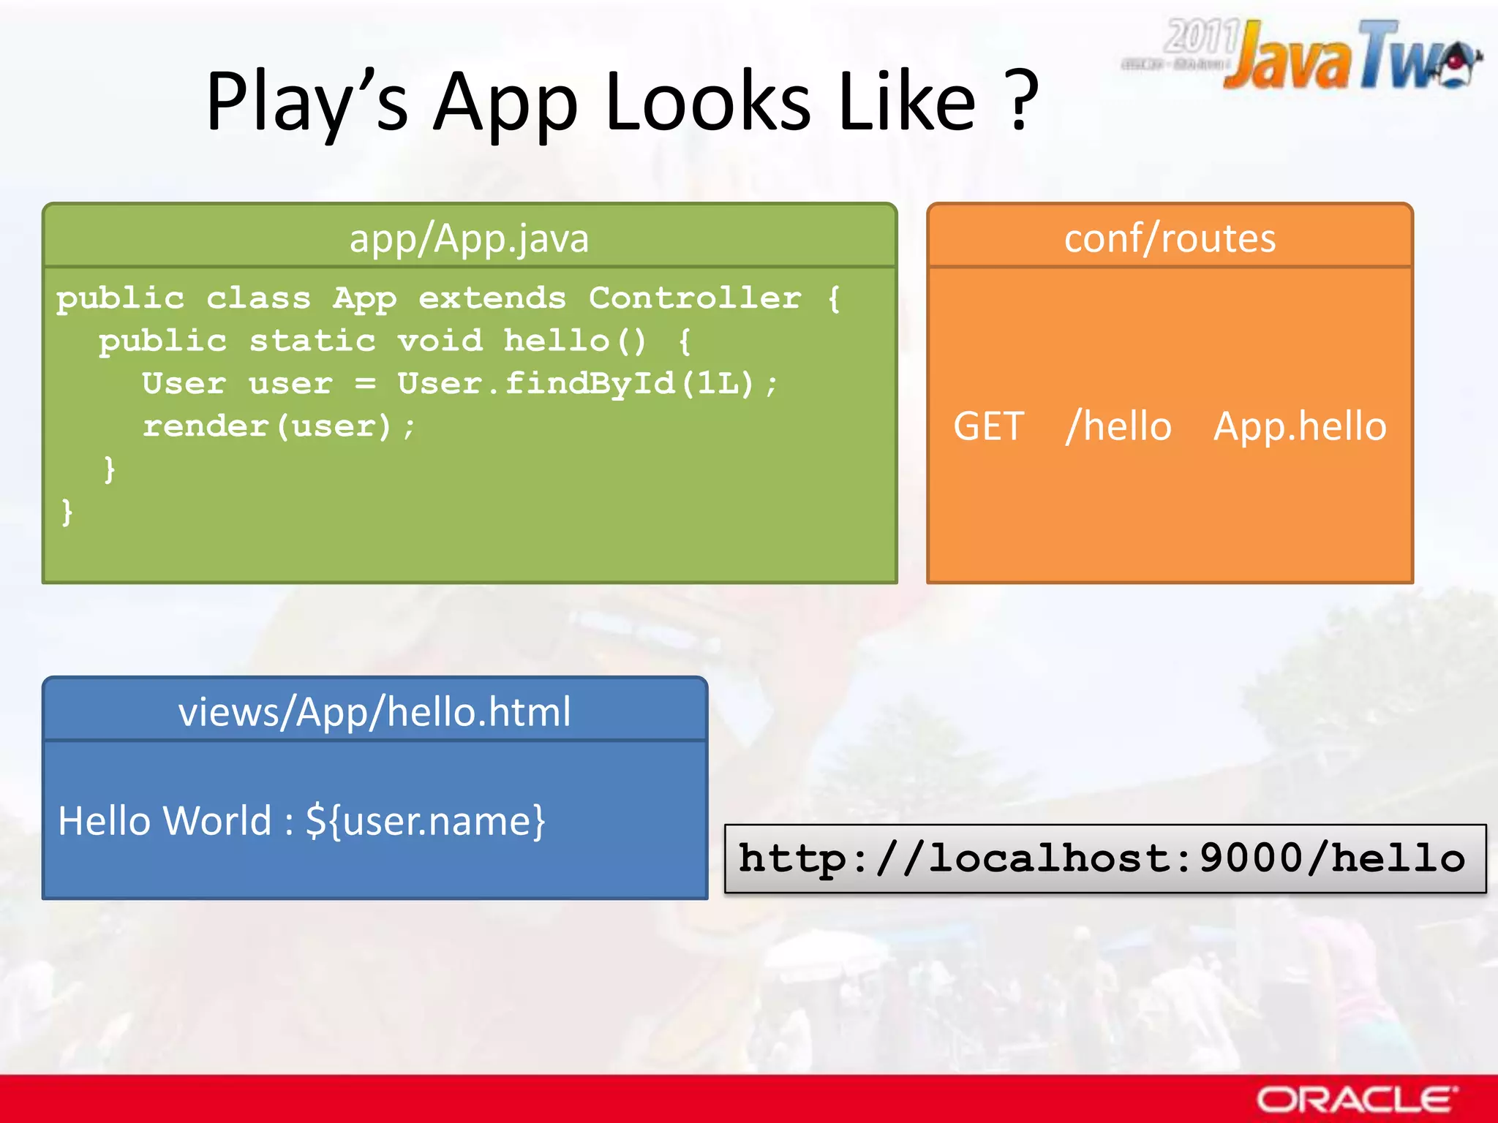Select the app/App.java header

click(x=469, y=238)
